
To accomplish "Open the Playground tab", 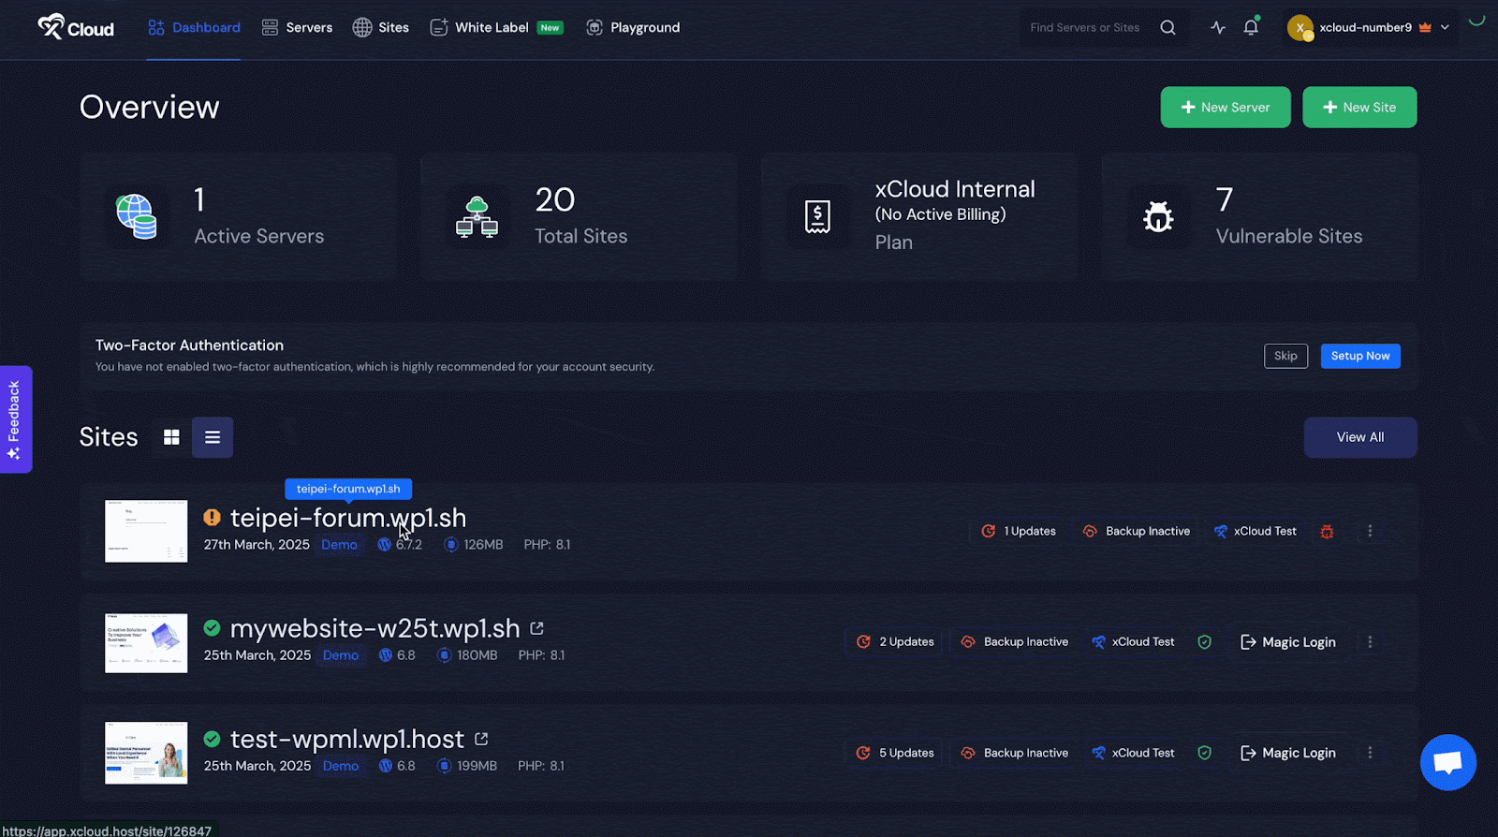I will pyautogui.click(x=633, y=27).
